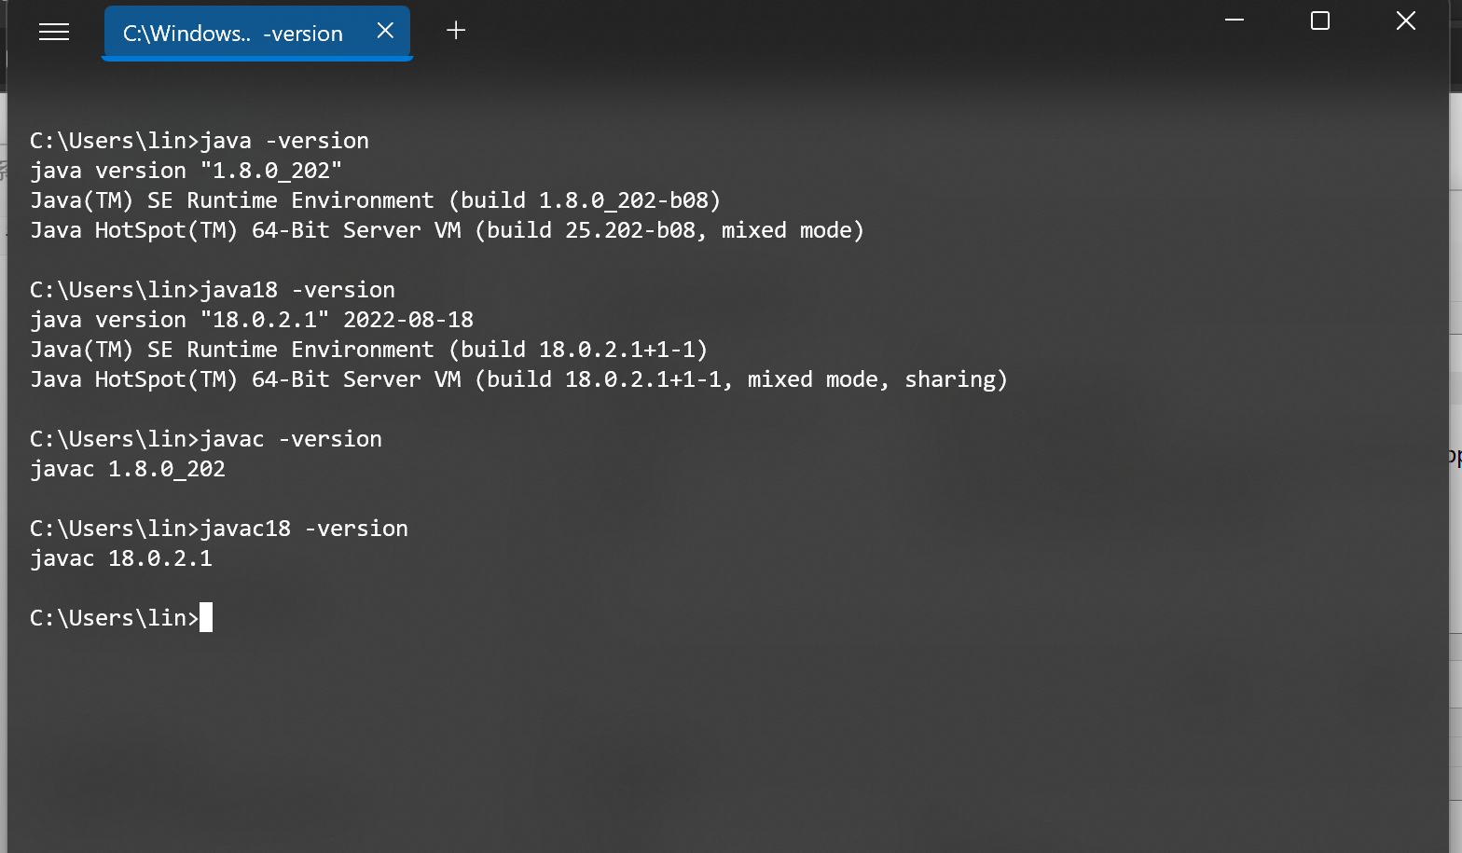Minimize the terminal window
The width and height of the screenshot is (1462, 853).
[x=1234, y=21]
